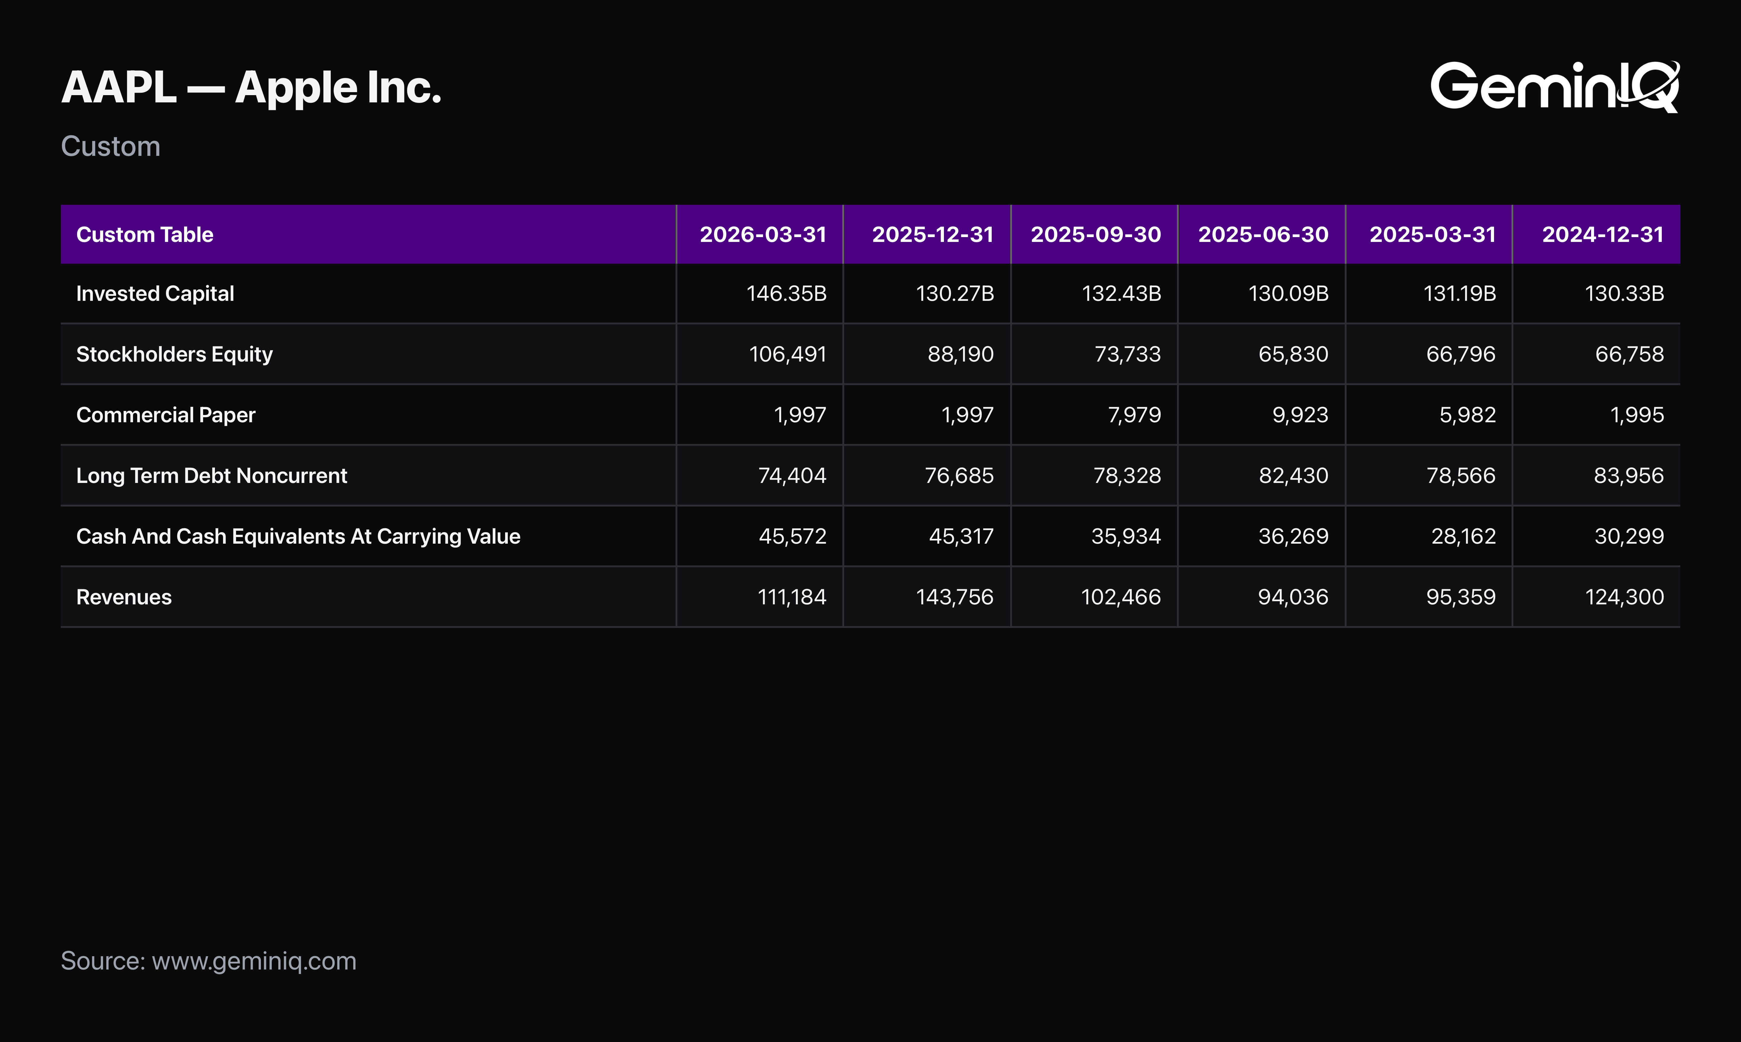Click the GeminIQ logo
This screenshot has width=1741, height=1042.
pyautogui.click(x=1555, y=86)
